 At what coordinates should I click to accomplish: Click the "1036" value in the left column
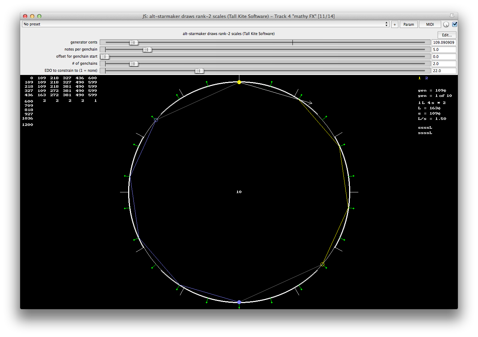[28, 118]
